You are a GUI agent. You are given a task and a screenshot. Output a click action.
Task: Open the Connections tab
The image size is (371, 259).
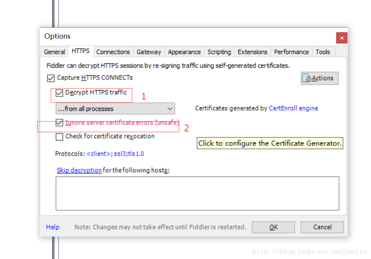[x=113, y=52]
